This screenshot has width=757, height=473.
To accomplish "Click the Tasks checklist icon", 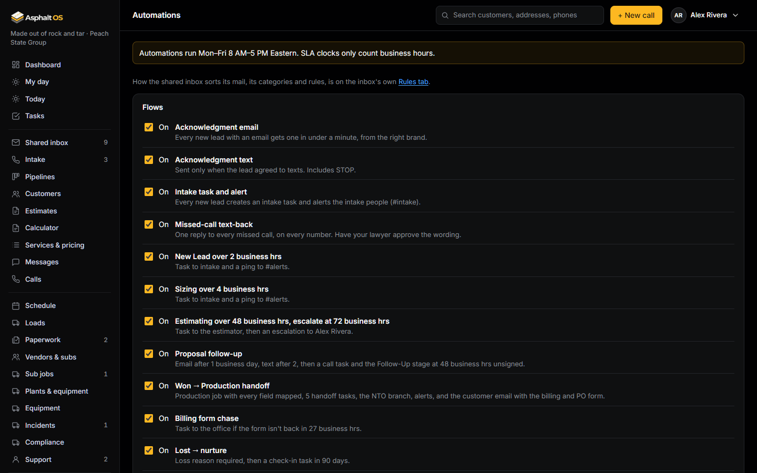I will (x=16, y=116).
